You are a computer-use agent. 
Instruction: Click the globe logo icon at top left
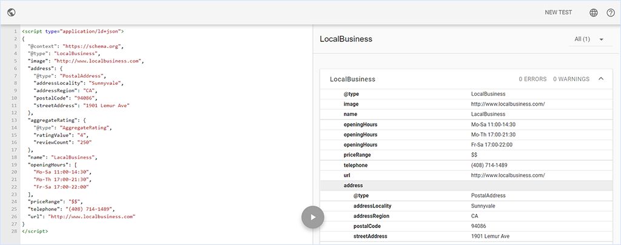pos(12,12)
